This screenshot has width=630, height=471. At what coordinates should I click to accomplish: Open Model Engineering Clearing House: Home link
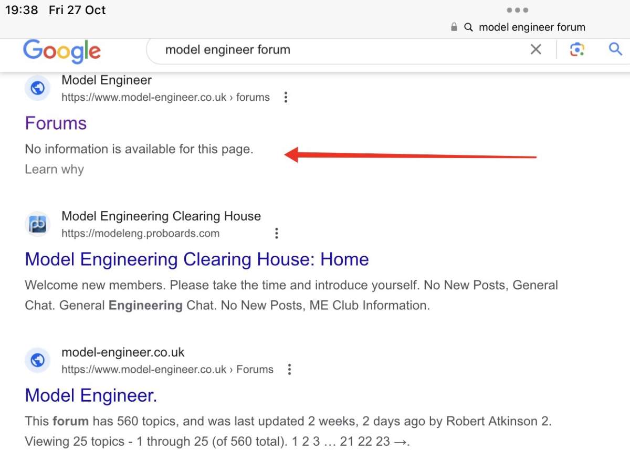click(x=197, y=259)
